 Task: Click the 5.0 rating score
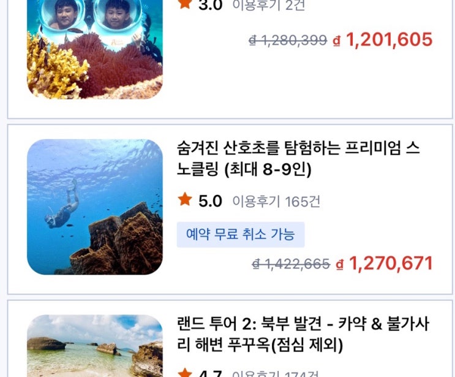point(210,200)
